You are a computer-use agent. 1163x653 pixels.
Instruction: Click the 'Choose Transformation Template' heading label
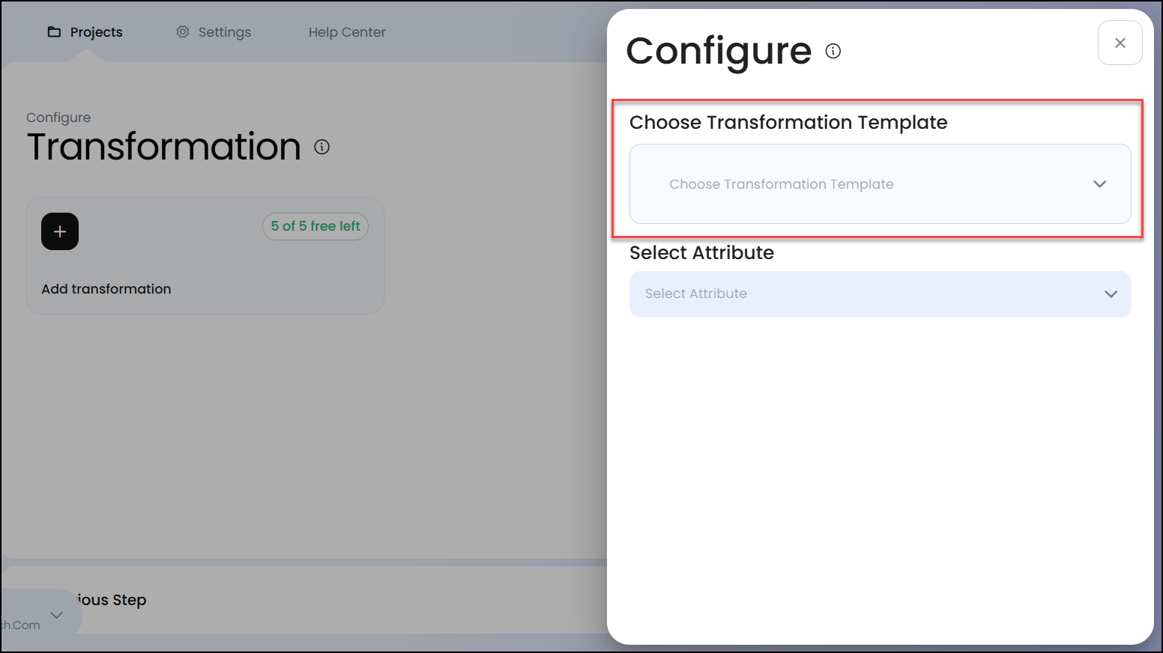(x=788, y=123)
